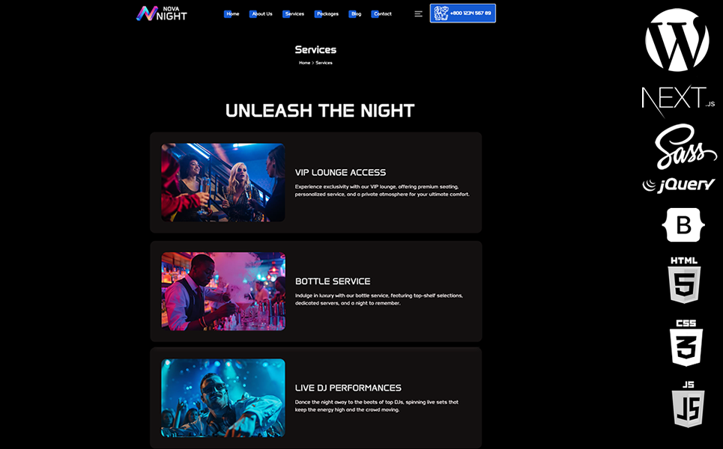The height and width of the screenshot is (449, 723).
Task: Click the HTML5 shield icon
Action: (x=684, y=280)
